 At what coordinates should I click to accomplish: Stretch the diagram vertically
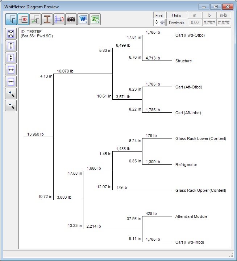11,46
